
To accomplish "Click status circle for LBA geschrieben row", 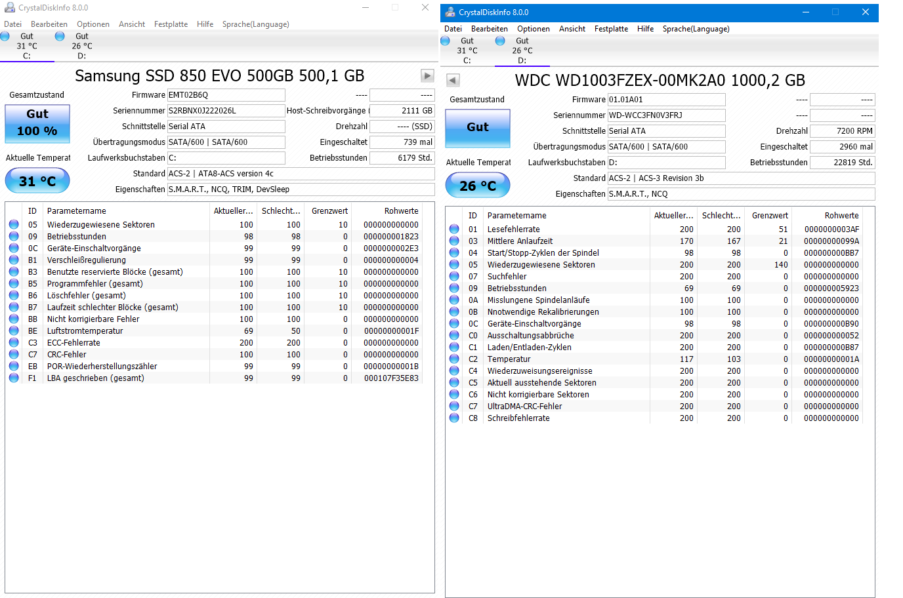I will pyautogui.click(x=14, y=378).
